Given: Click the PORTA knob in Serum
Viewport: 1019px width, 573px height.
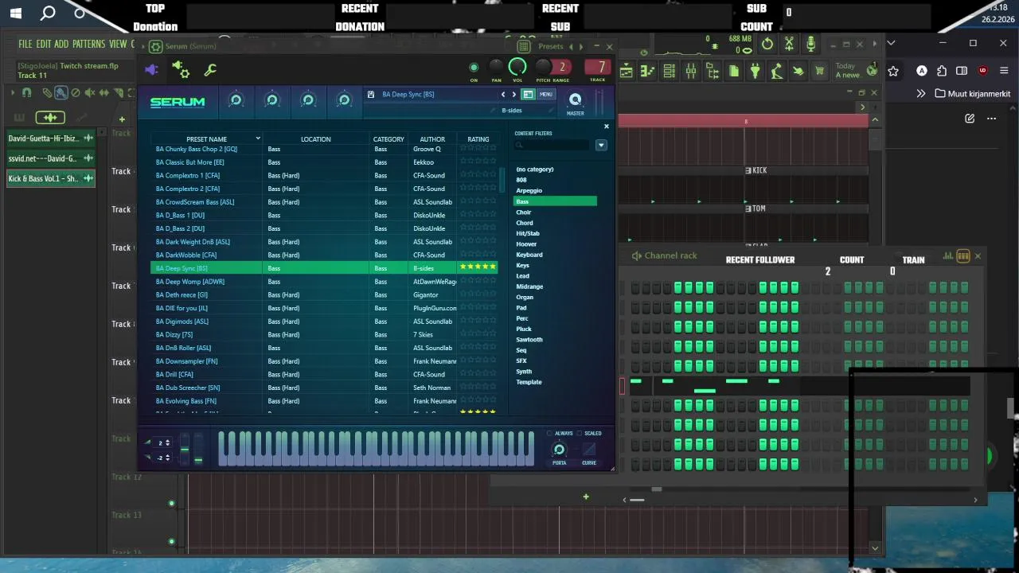Looking at the screenshot, I should [x=559, y=450].
